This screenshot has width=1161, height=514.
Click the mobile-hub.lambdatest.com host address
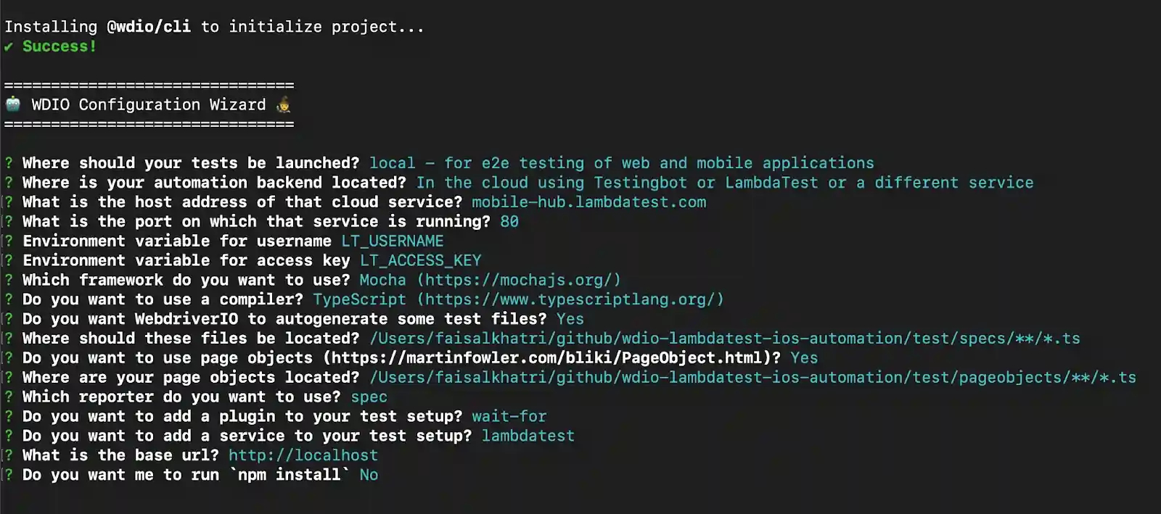(588, 202)
